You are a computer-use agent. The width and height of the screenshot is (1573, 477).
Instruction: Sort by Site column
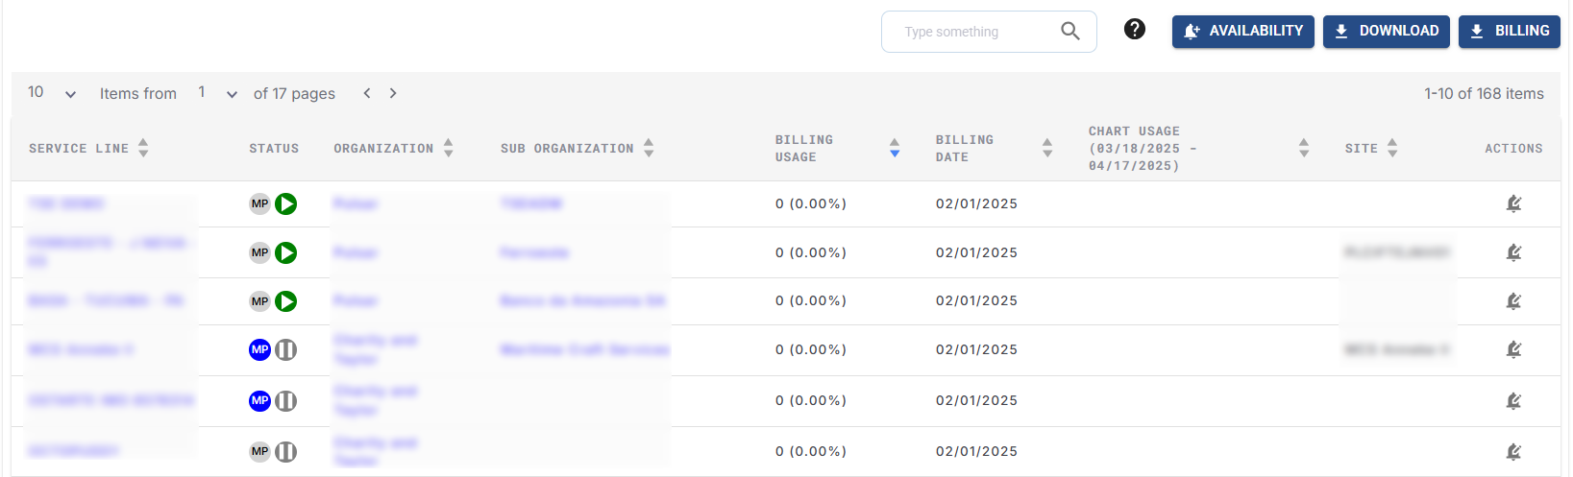[1392, 148]
